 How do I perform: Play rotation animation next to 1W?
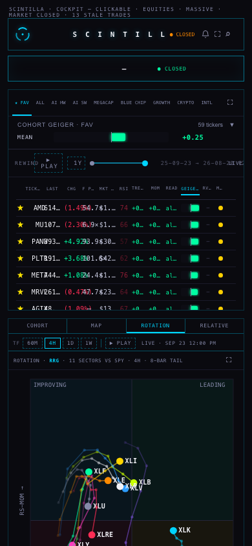[x=120, y=343]
